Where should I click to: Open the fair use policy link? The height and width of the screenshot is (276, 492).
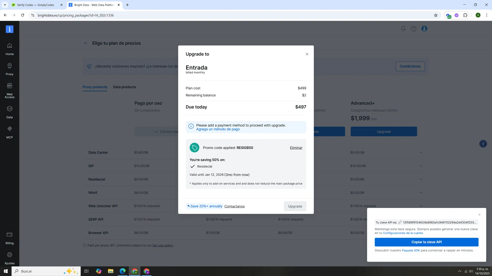pyautogui.click(x=163, y=245)
